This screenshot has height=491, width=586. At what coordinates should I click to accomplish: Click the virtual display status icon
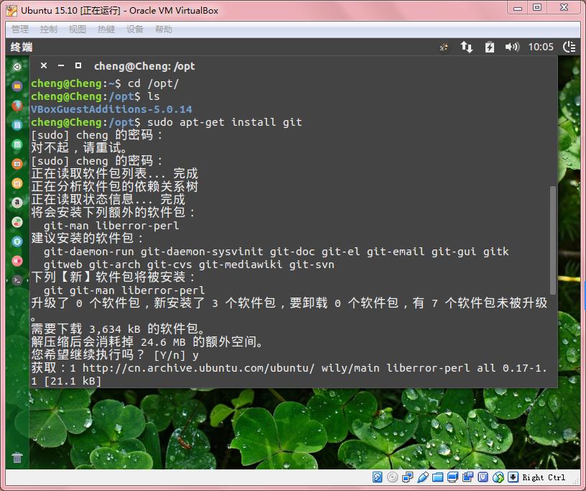coord(453,477)
